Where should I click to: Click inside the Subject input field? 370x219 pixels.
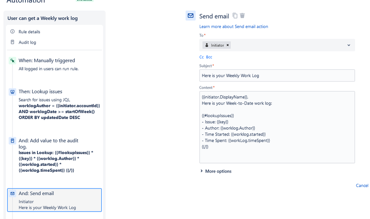coord(277,76)
